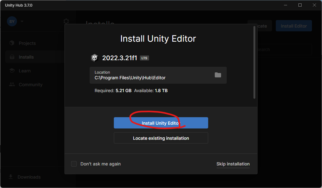Close the Unity Hub window
Image resolution: width=322 pixels, height=188 pixels.
314,5
